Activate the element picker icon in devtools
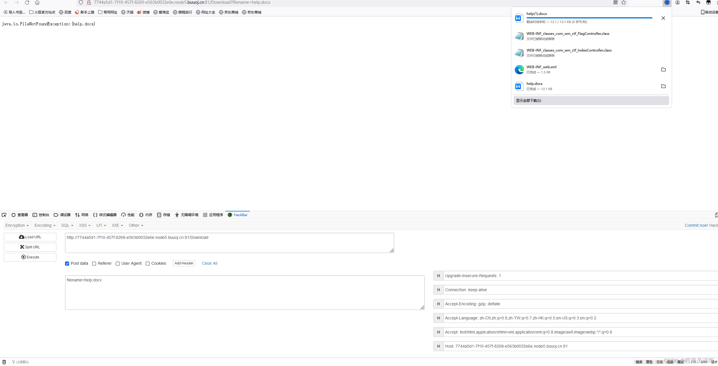The width and height of the screenshot is (718, 366). coord(4,215)
